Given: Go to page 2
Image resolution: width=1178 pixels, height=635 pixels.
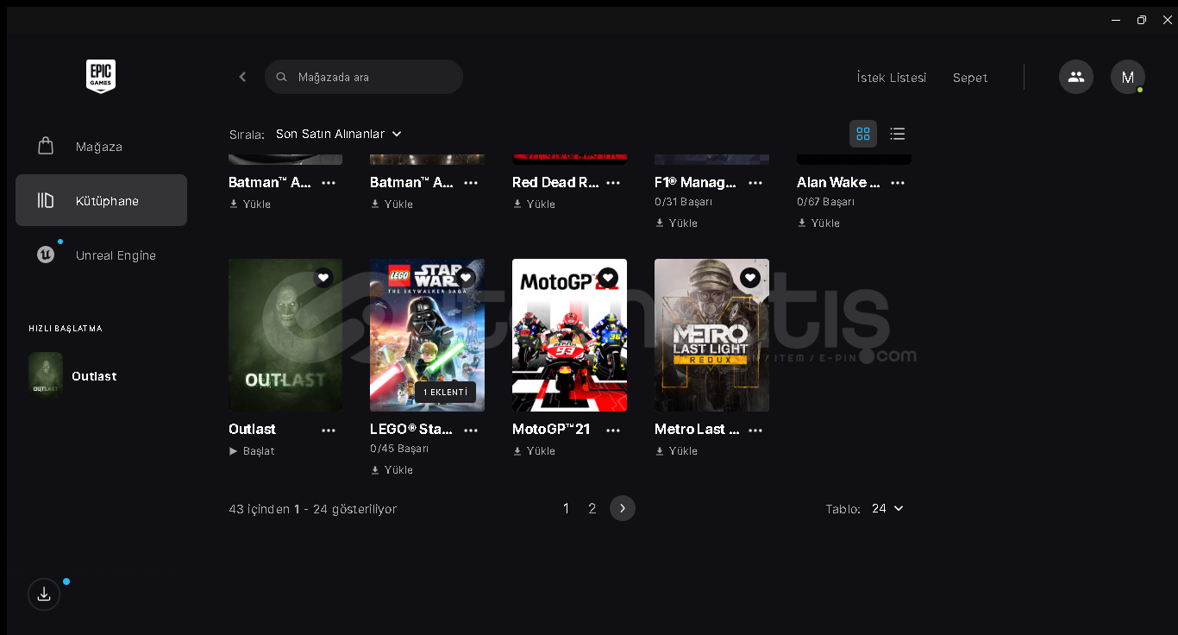Looking at the screenshot, I should click(592, 509).
